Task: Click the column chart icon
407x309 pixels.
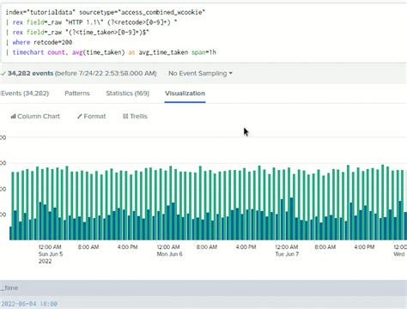Action: pyautogui.click(x=13, y=116)
